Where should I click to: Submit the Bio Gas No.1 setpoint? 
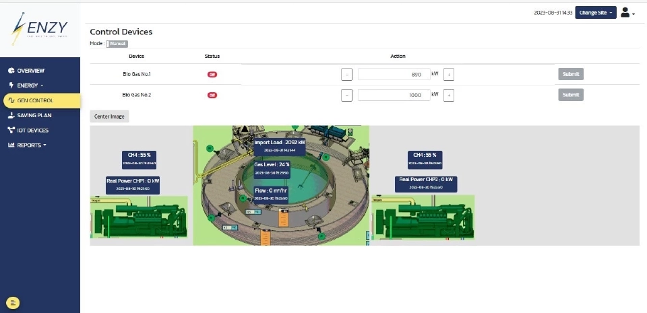click(x=570, y=75)
